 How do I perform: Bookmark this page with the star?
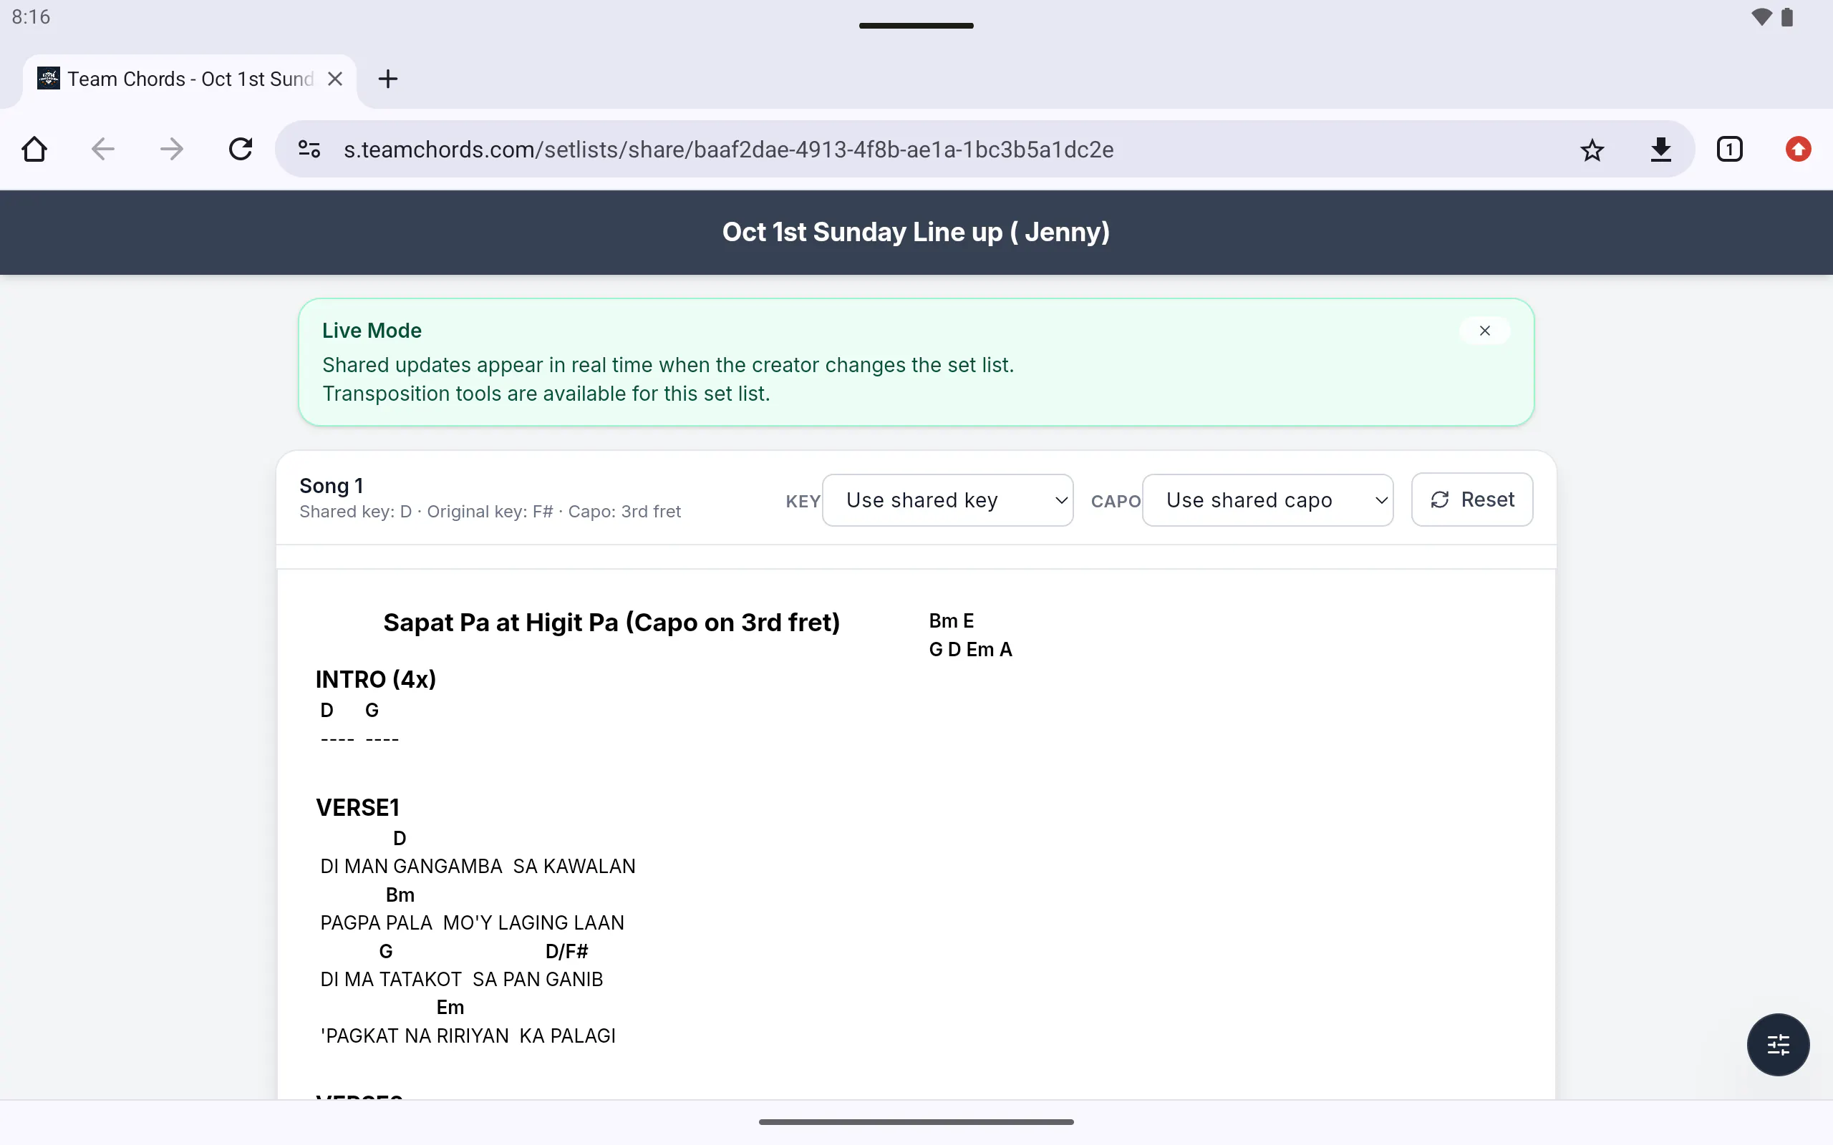point(1592,149)
